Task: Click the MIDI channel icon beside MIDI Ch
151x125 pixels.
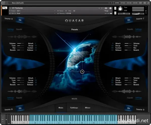Action: pos(10,13)
